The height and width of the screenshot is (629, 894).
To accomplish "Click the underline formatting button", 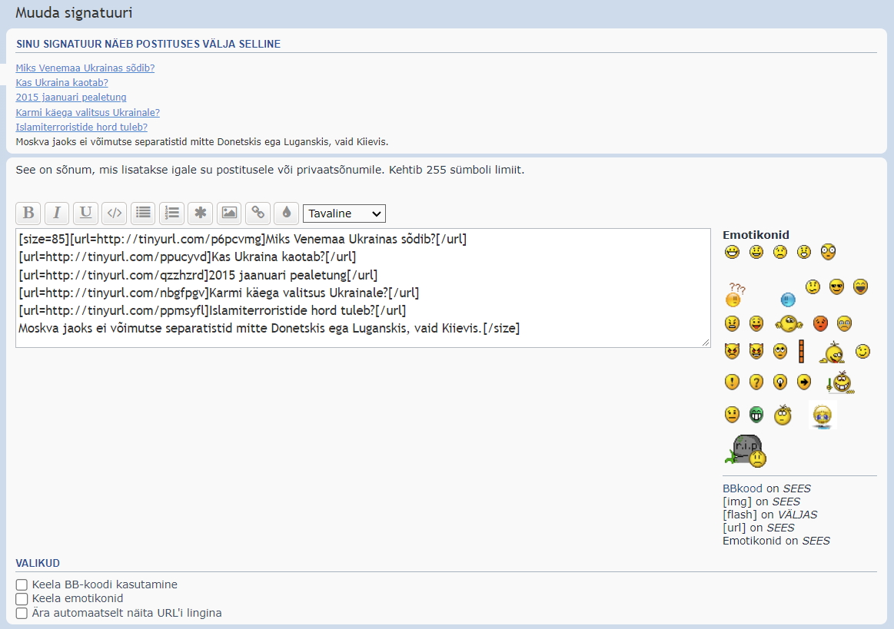I will click(x=85, y=213).
